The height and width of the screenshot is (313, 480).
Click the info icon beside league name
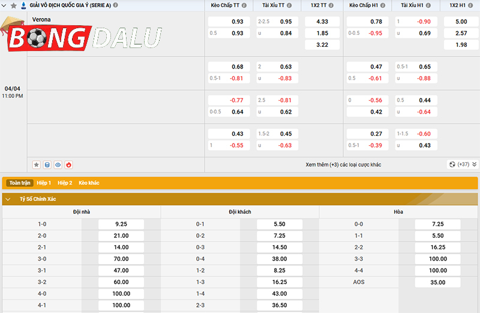click(116, 5)
